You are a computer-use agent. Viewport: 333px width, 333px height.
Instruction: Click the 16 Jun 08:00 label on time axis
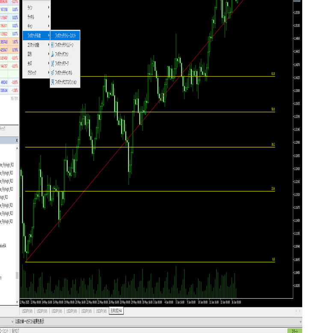point(236,302)
